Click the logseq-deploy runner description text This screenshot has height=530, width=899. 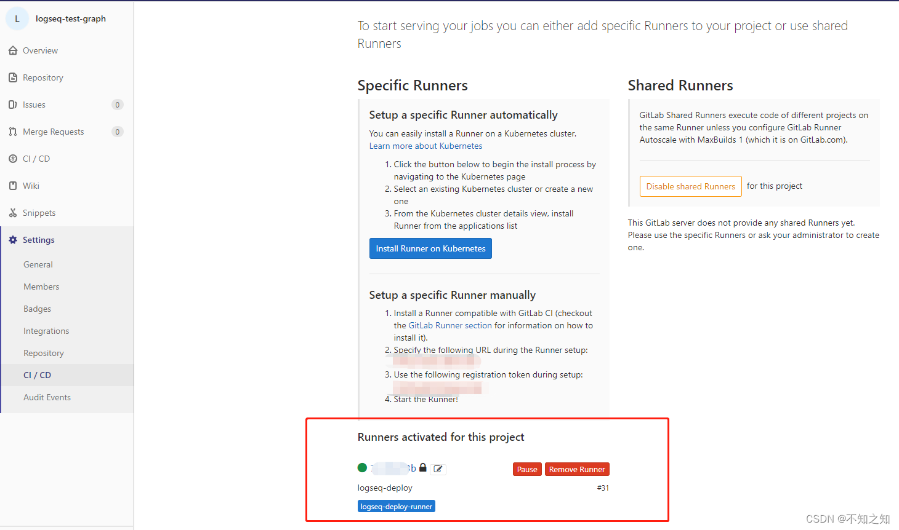(x=385, y=488)
